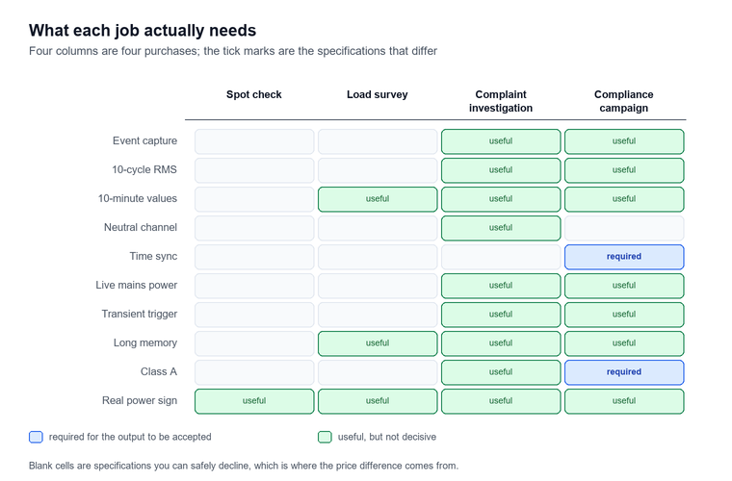Click blank Time sync cell under Complaint investigation
The image size is (732, 481).
coord(501,257)
